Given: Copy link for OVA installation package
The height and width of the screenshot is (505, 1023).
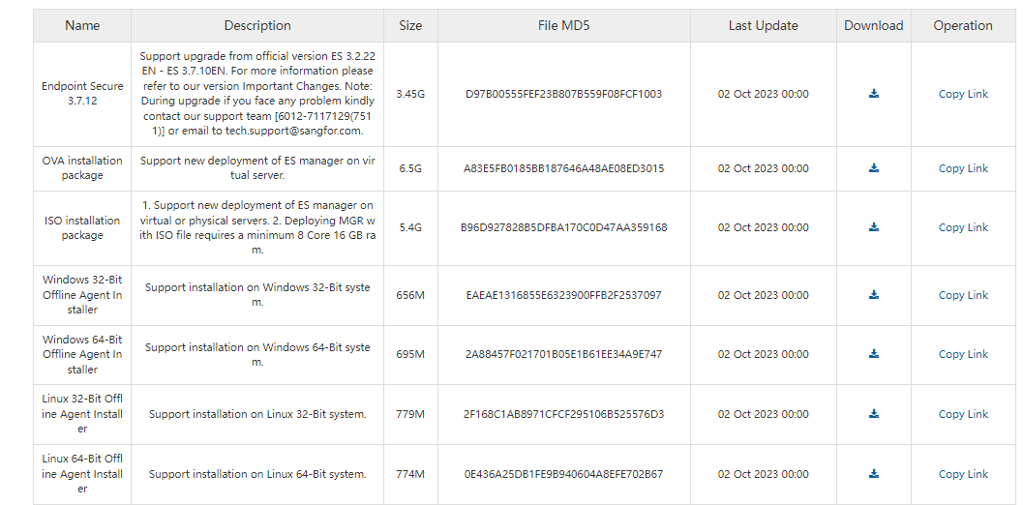Looking at the screenshot, I should point(963,168).
